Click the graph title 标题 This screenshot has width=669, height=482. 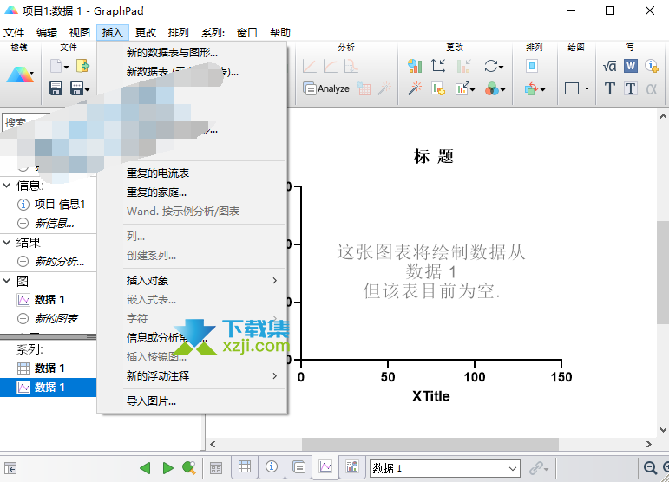pyautogui.click(x=434, y=156)
